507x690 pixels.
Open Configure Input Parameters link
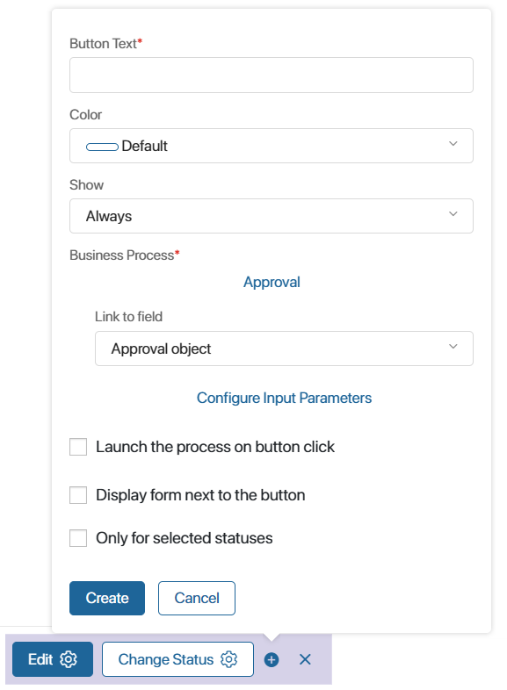(284, 398)
